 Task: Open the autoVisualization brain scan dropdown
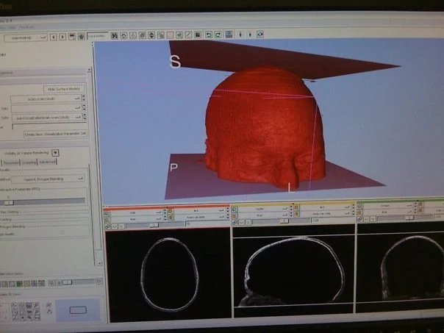[47, 117]
